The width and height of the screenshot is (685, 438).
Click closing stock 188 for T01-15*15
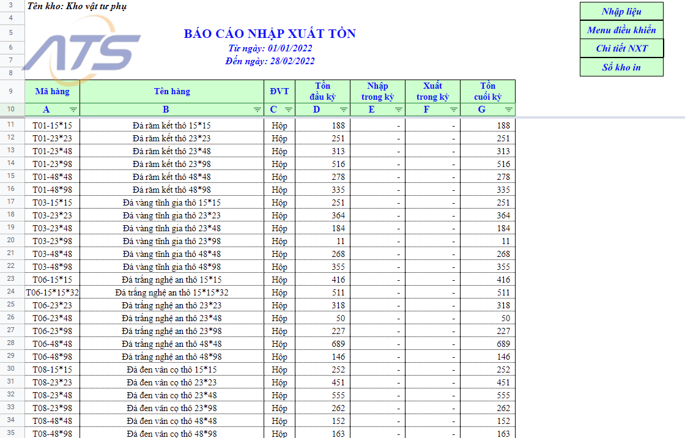[488, 125]
